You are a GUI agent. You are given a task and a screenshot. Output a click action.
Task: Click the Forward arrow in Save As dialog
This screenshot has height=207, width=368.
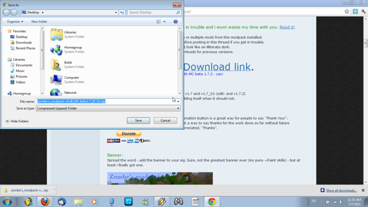click(x=14, y=12)
